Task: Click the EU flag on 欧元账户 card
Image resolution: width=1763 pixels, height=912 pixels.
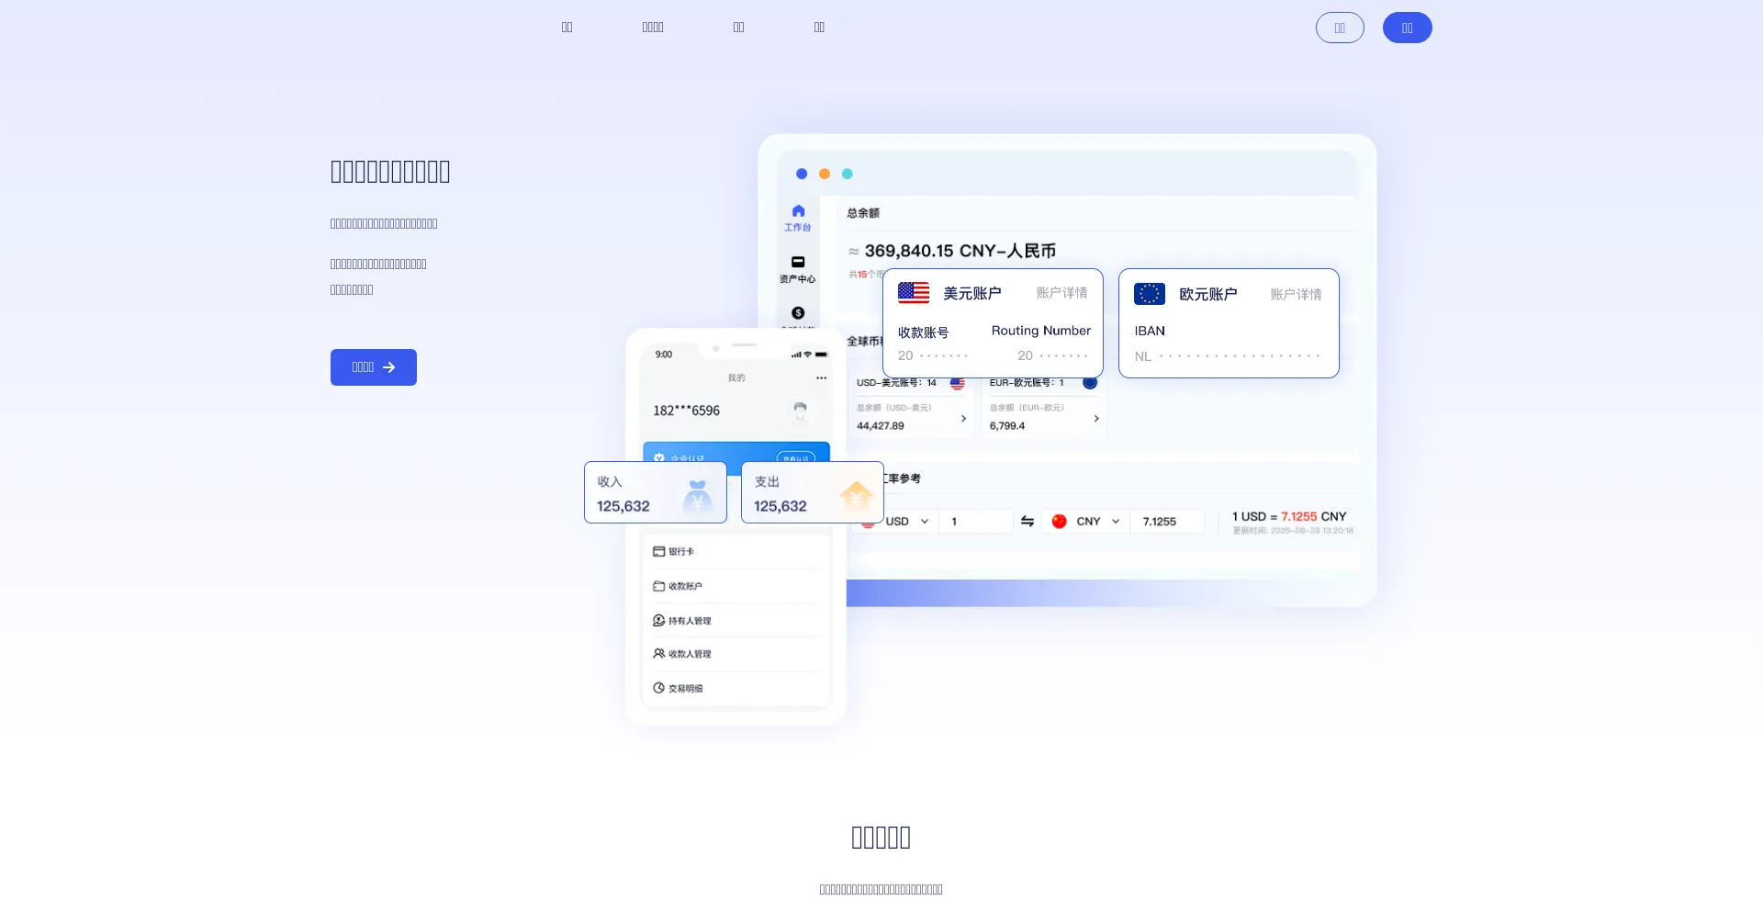Action: (x=1149, y=294)
